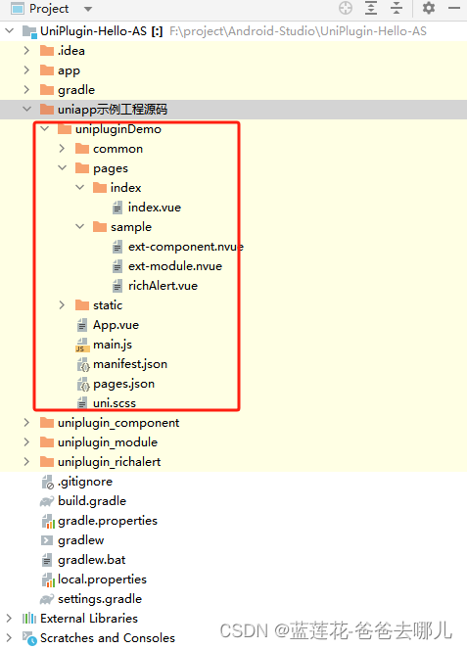
Task: Select the gradlew script icon
Action: [x=47, y=540]
